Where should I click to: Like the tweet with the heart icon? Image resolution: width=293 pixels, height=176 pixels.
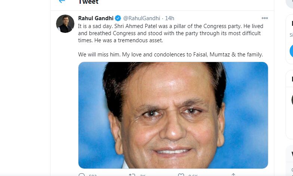(x=181, y=175)
